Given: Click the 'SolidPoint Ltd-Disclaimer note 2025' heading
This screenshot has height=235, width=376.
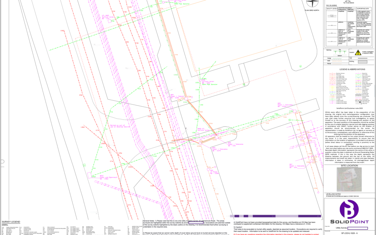Looking at the screenshot, I should pos(349,108).
